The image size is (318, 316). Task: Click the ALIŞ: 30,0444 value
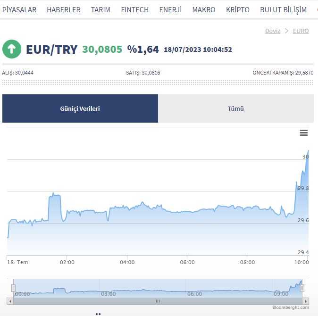tap(17, 73)
